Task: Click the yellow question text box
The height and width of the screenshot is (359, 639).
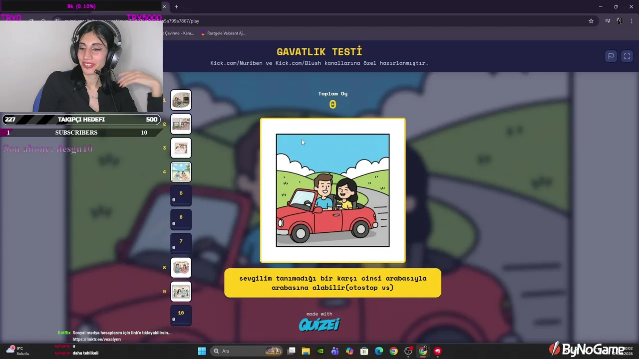Action: tap(333, 283)
